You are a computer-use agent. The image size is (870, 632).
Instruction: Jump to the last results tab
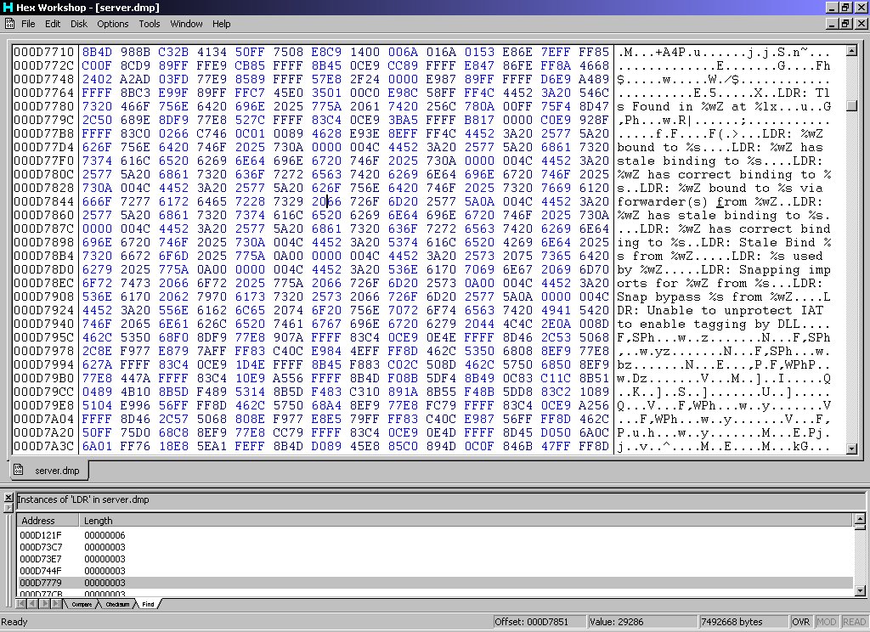click(x=55, y=604)
